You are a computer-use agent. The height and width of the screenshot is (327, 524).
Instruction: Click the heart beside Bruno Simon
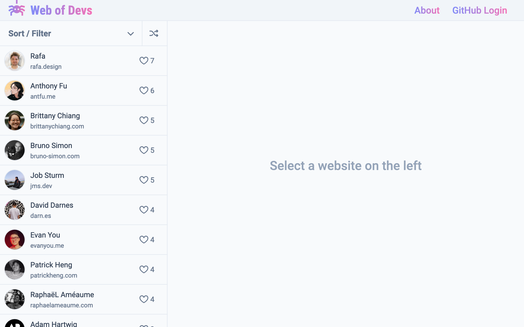(144, 150)
